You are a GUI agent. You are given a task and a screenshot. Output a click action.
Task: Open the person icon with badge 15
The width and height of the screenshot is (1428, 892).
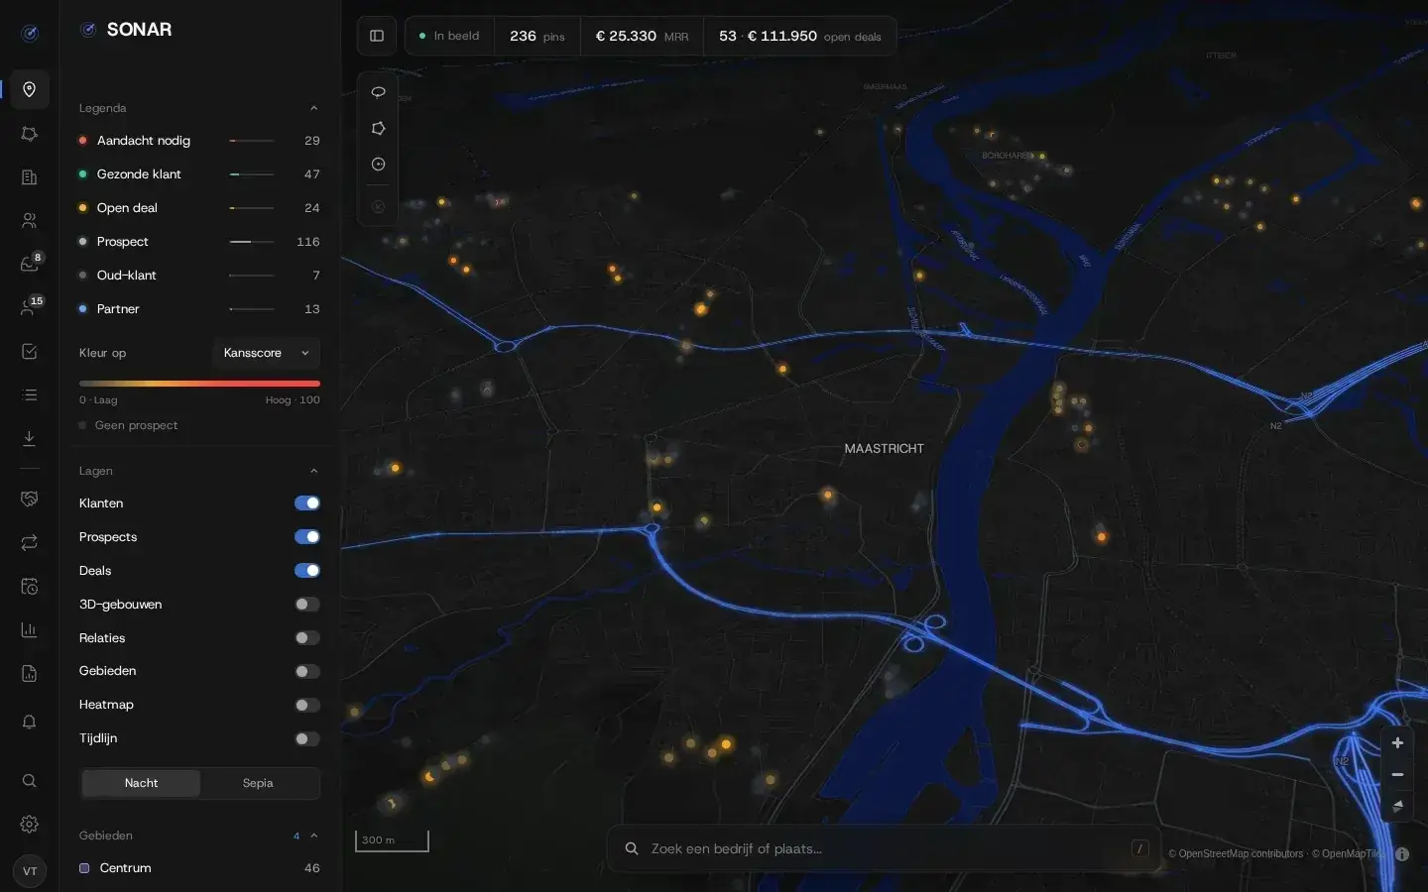click(30, 307)
